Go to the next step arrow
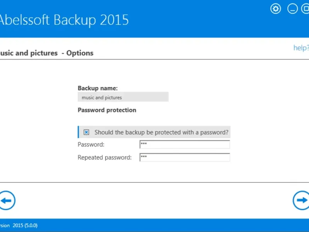 point(301,200)
